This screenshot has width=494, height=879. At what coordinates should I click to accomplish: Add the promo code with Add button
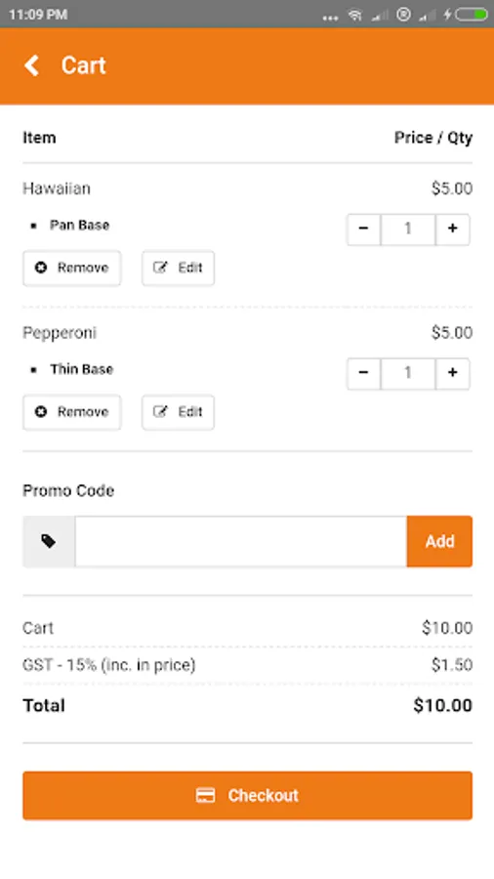[439, 541]
